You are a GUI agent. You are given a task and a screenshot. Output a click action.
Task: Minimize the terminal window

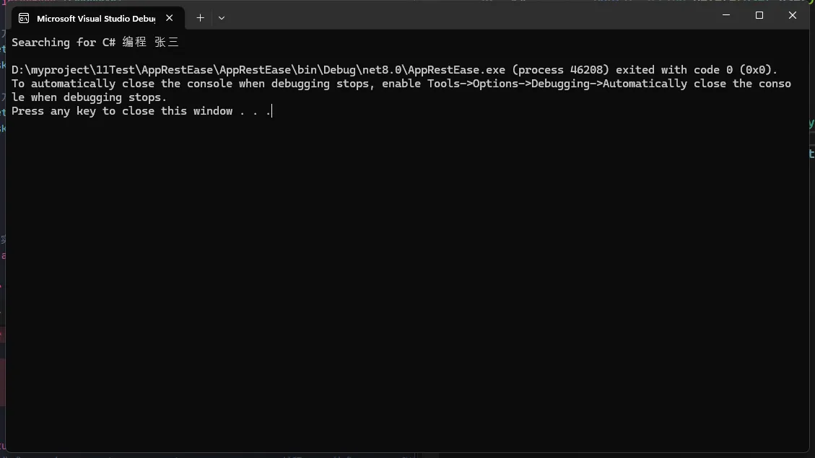point(726,15)
